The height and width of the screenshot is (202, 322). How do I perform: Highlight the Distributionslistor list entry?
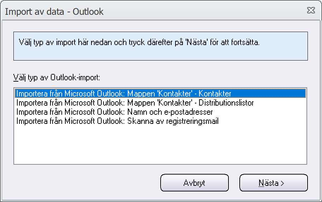[160, 103]
